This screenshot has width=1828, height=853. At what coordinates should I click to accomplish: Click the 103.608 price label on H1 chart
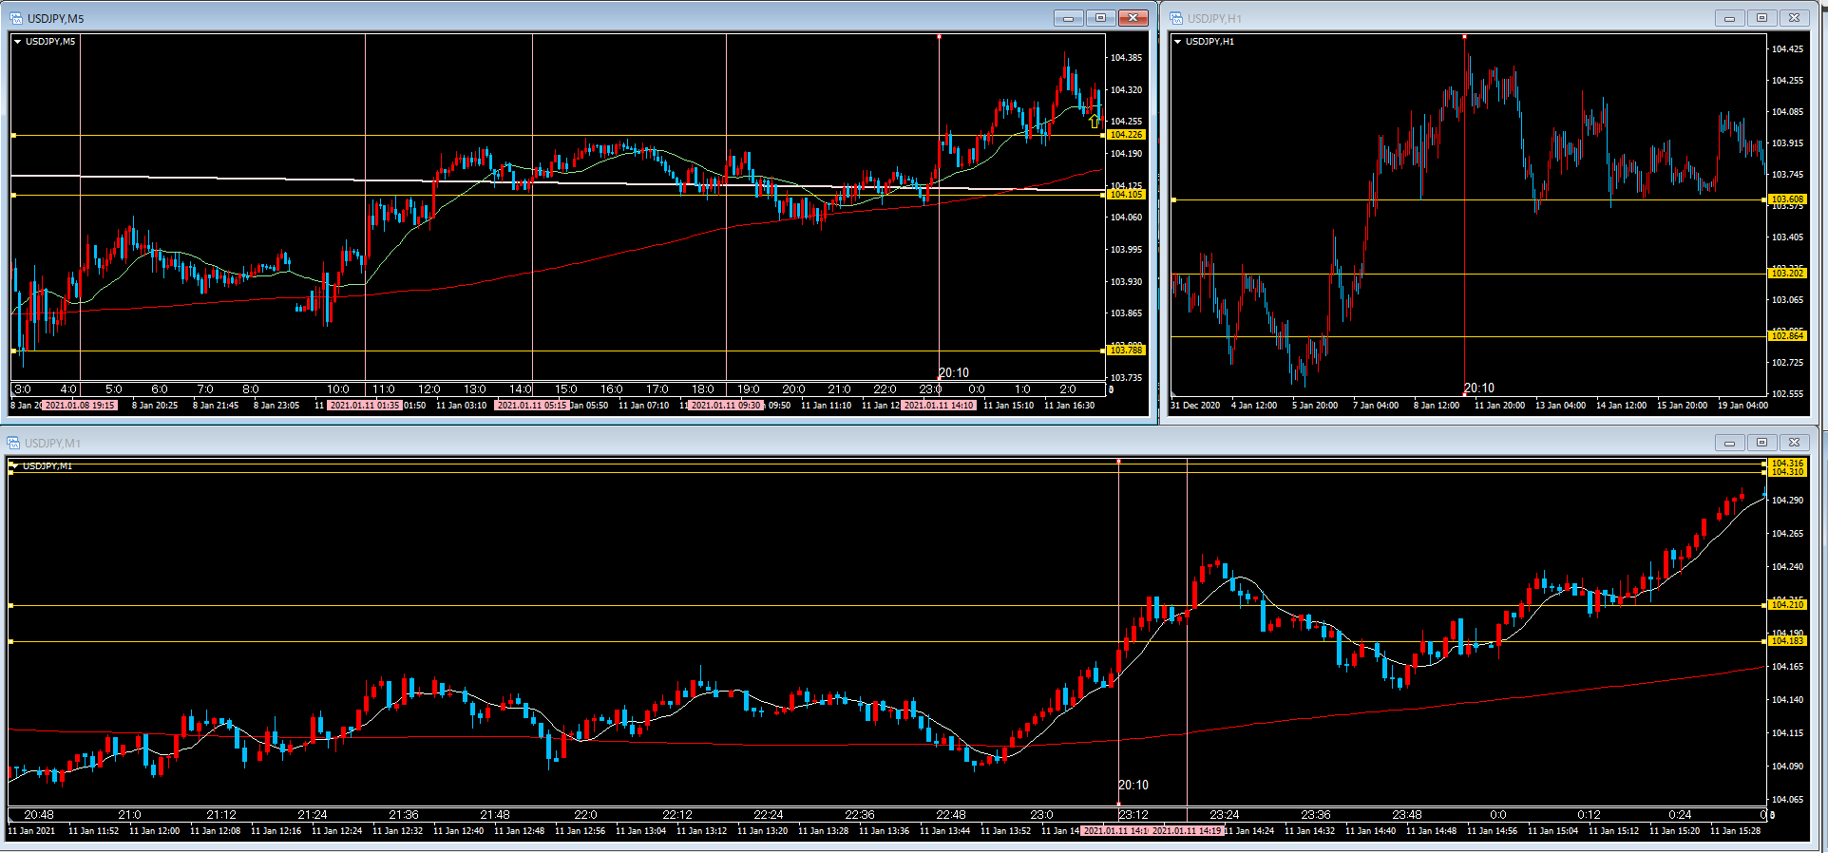[1787, 199]
